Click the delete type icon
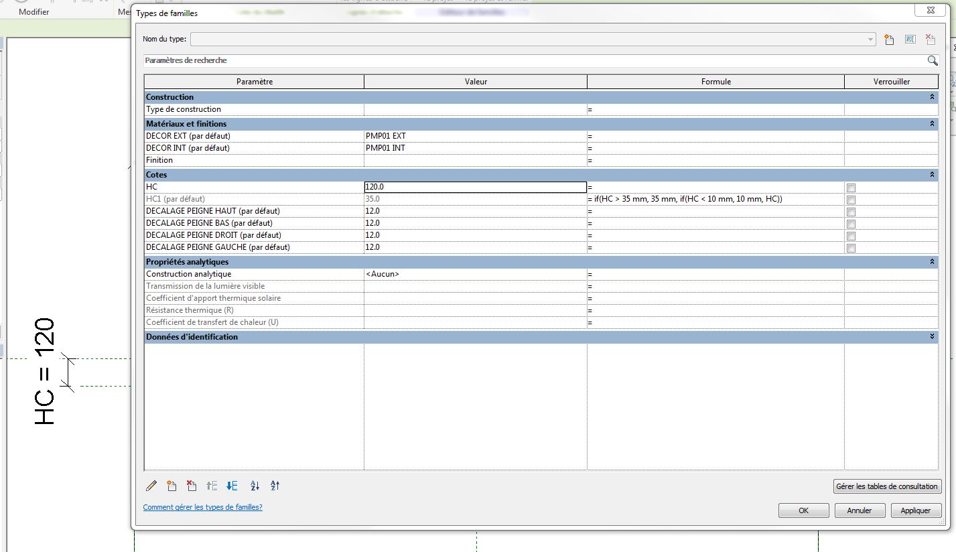 pyautogui.click(x=930, y=40)
